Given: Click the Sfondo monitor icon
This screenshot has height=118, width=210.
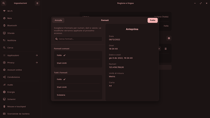Looking at the screenshot, I should tap(4, 33).
